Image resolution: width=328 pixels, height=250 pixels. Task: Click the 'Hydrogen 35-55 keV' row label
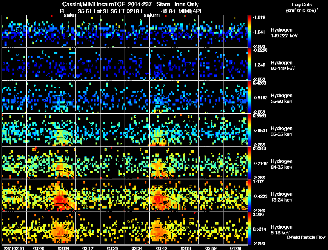coord(282,131)
